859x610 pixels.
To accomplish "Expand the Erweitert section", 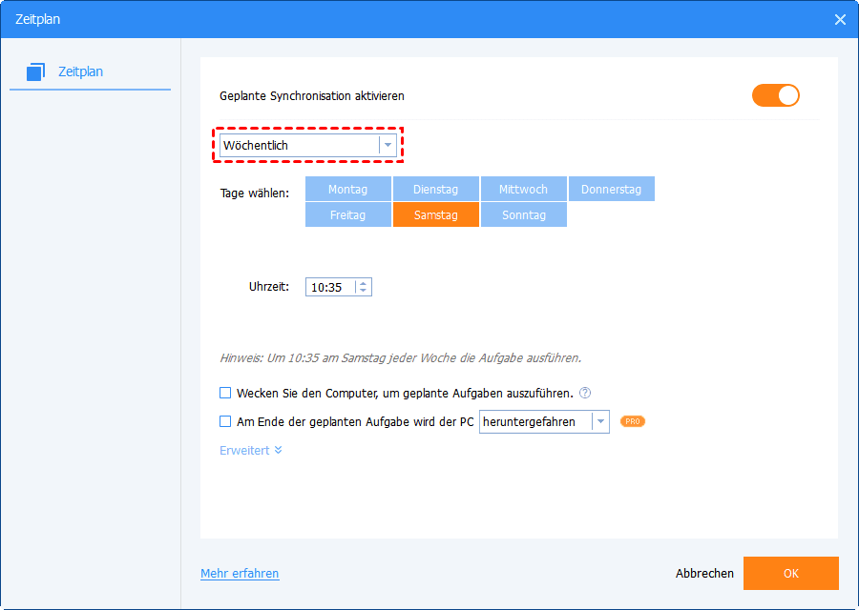I will (251, 450).
